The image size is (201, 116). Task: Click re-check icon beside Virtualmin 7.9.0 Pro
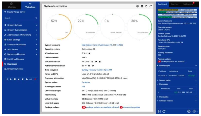coord(92,62)
